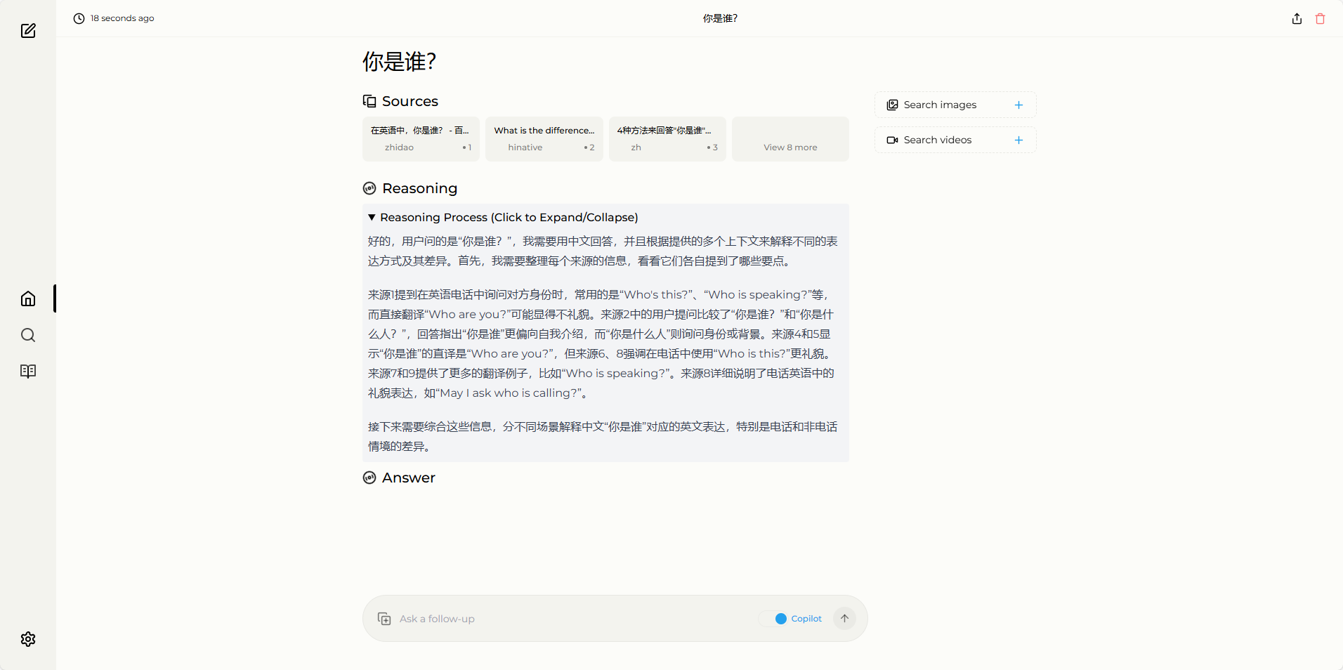Open the Home page in sidebar
The image size is (1343, 670).
(28, 299)
